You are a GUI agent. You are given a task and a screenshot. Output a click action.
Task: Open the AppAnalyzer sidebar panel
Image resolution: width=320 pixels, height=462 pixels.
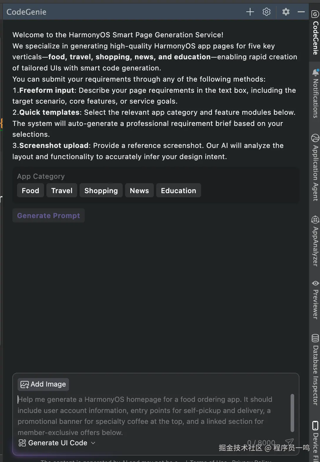[315, 241]
